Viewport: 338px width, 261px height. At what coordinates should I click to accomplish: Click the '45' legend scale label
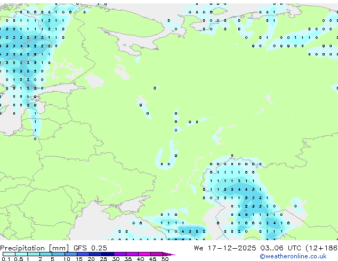coord(152,259)
